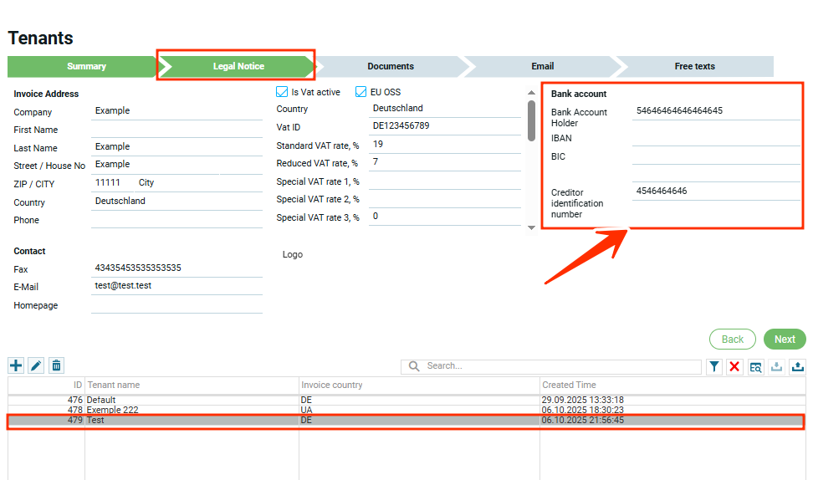This screenshot has width=813, height=480.
Task: Click into the IBAN input field
Action: click(x=715, y=138)
